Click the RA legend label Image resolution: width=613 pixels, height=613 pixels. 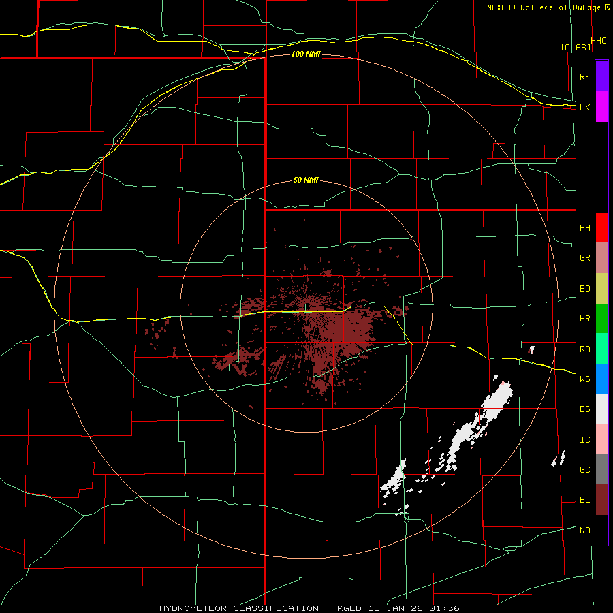pyautogui.click(x=584, y=349)
